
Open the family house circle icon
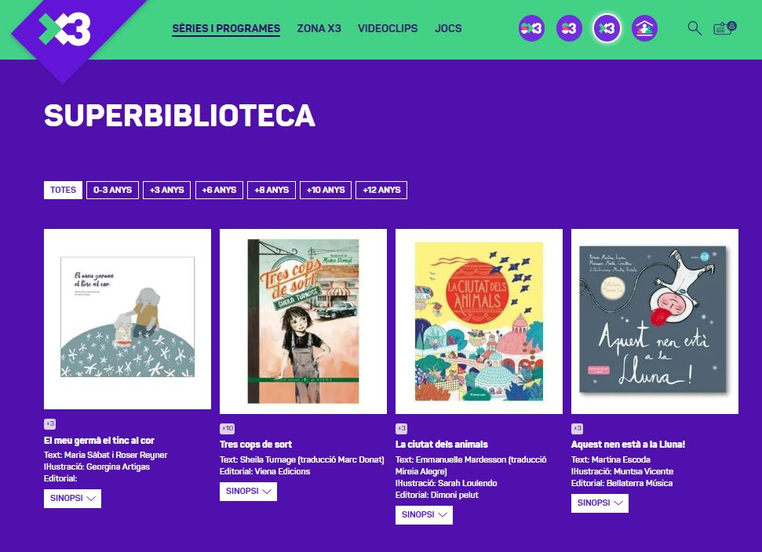(x=644, y=28)
